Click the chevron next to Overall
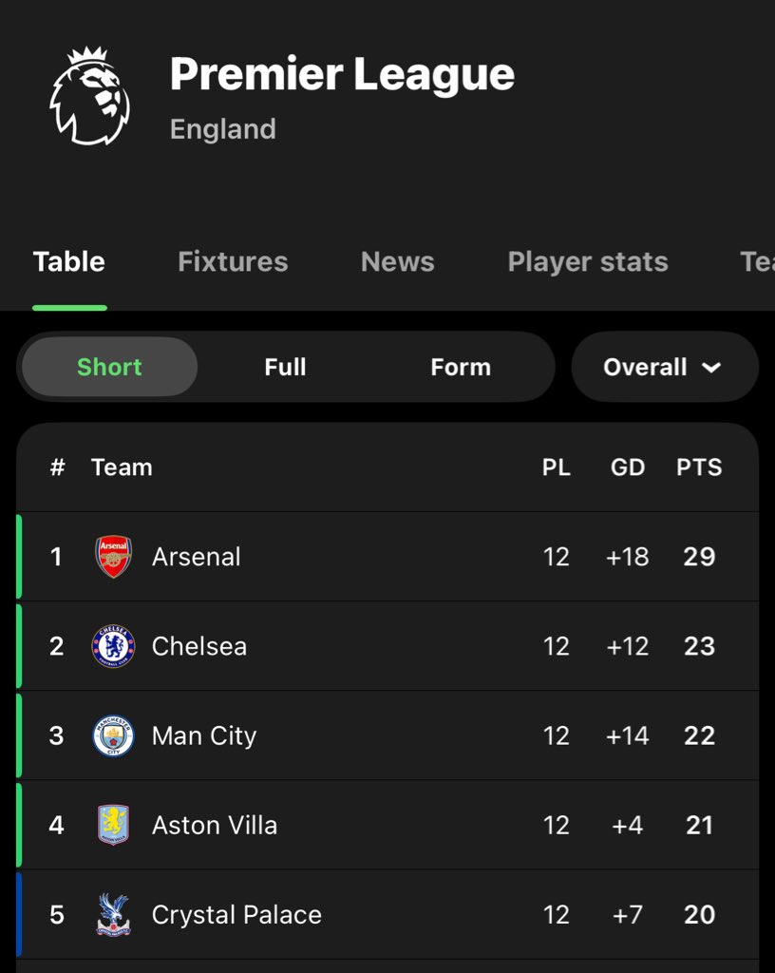 [x=711, y=368]
